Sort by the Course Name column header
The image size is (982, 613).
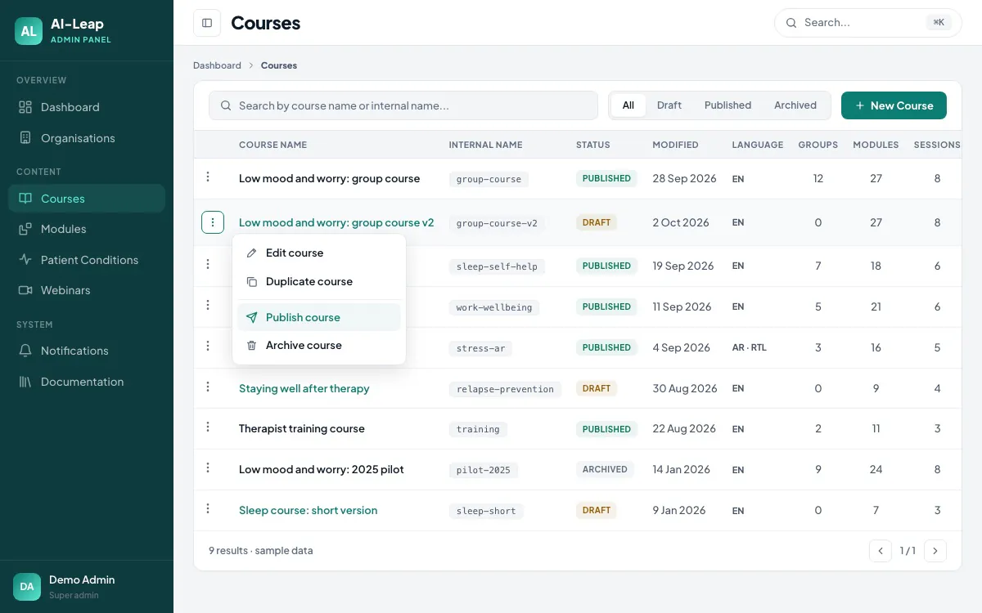click(273, 145)
